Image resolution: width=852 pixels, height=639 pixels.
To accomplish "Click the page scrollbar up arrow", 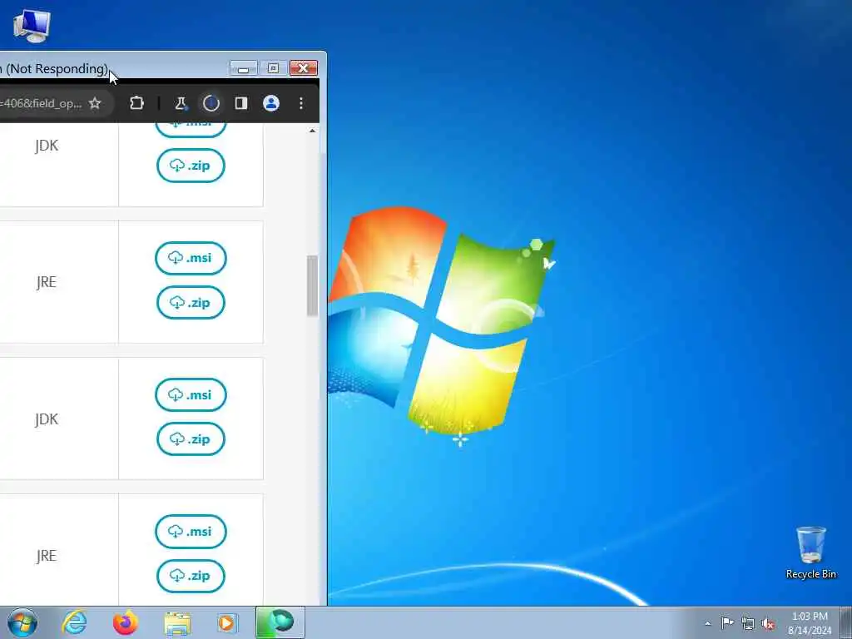I will tap(313, 131).
